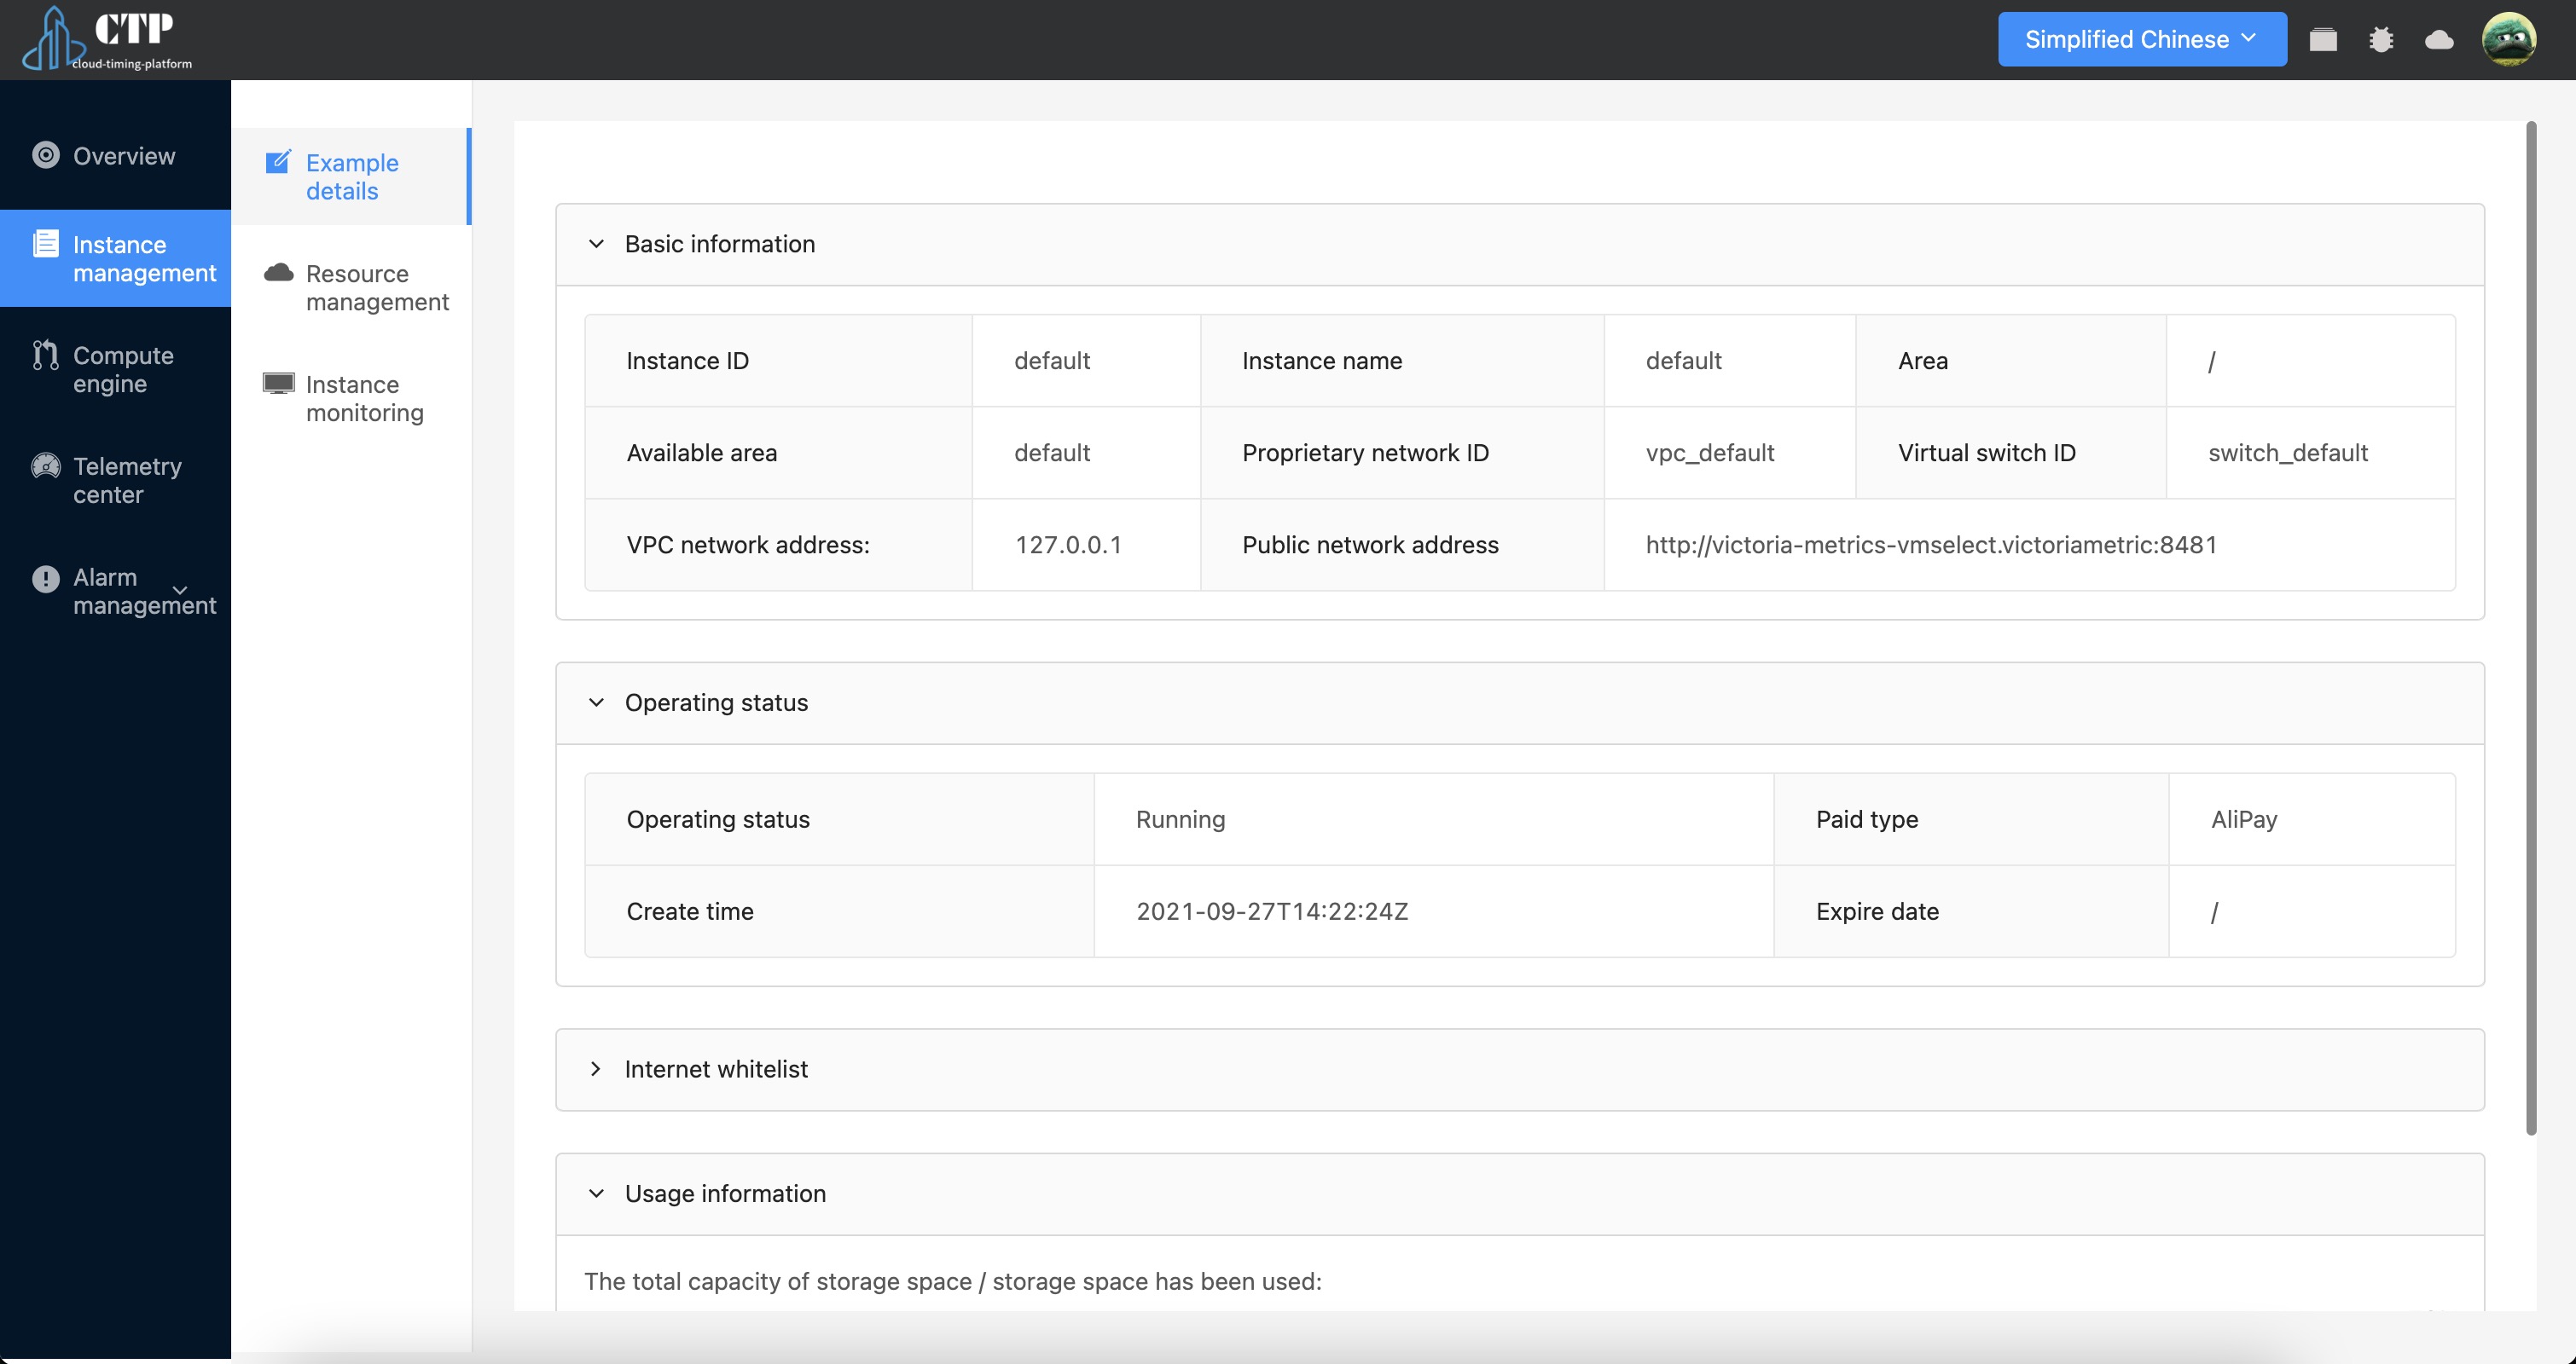
Task: Click the Area label cell
Action: [x=2010, y=361]
